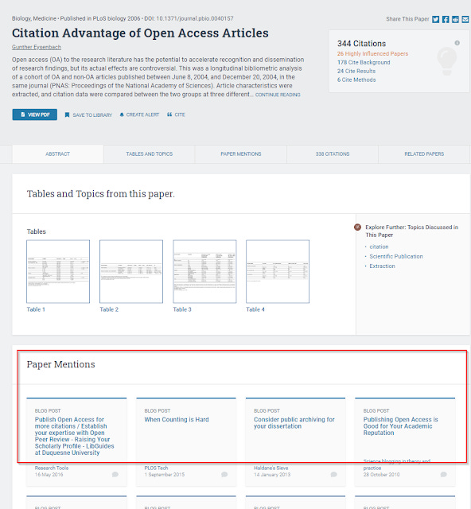471x509 pixels.
Task: Open 24 Cite Results link
Action: click(x=356, y=71)
